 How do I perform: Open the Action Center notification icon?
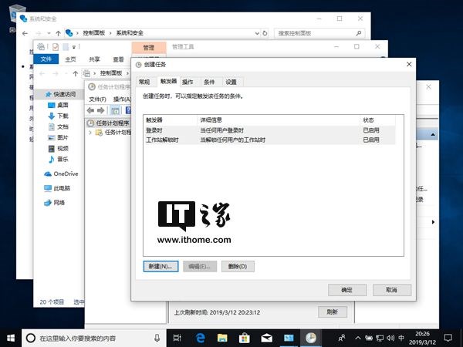448,338
